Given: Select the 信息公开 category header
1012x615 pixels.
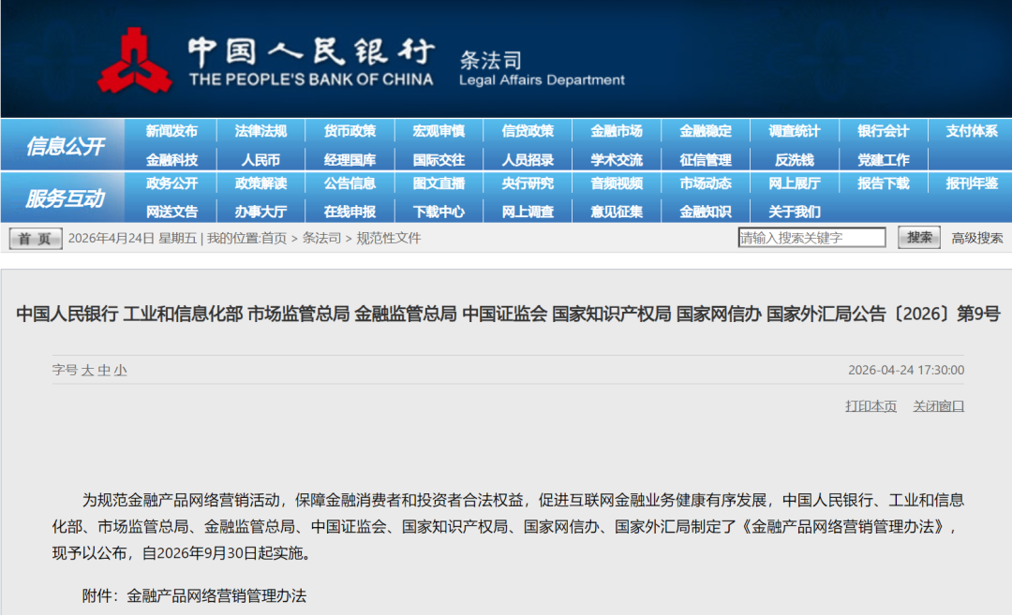Looking at the screenshot, I should click(65, 146).
